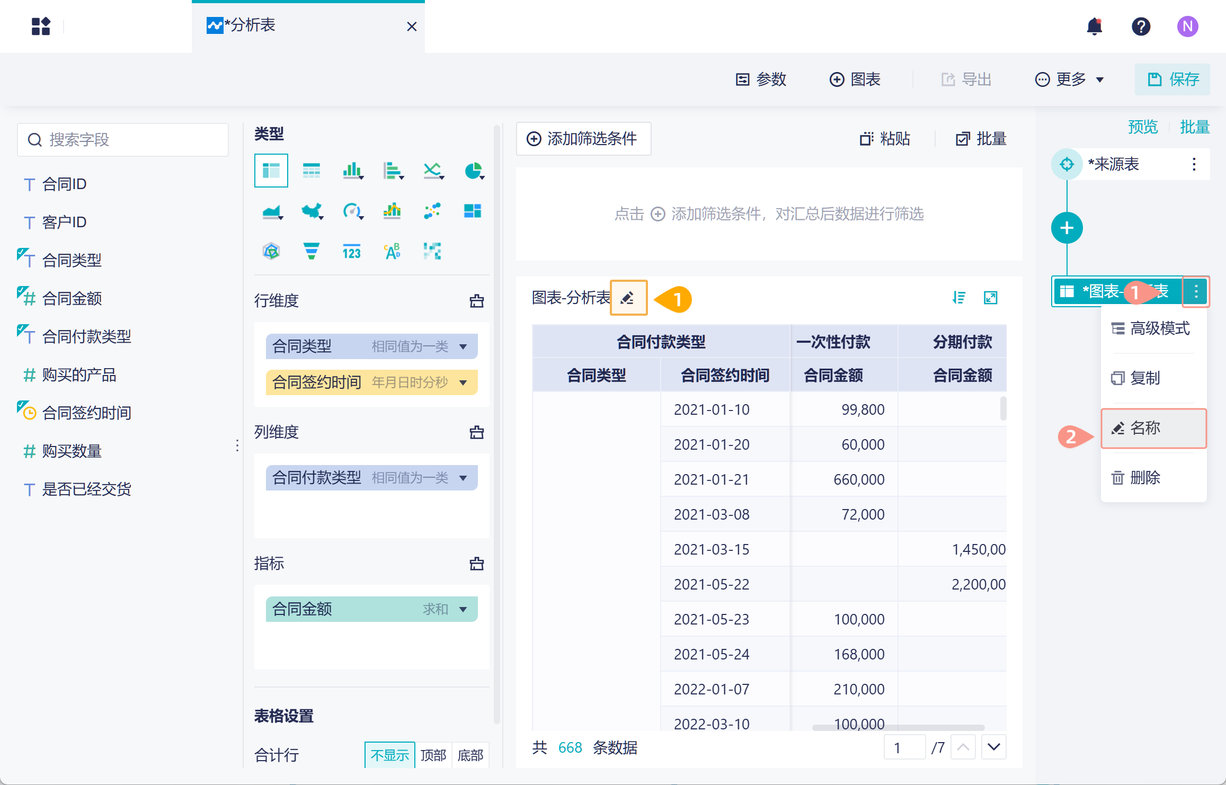1226x785 pixels.
Task: Choose the funnel chart type icon
Action: pos(311,251)
